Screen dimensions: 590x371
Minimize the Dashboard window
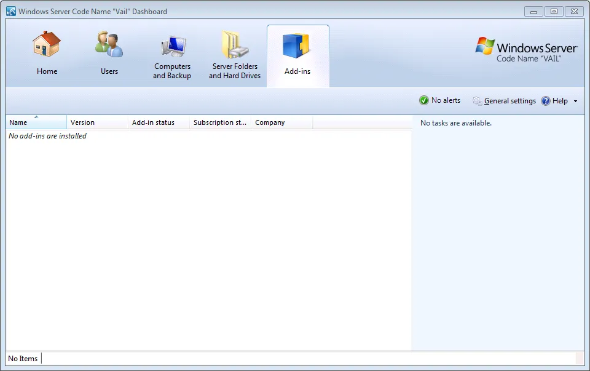tap(533, 12)
